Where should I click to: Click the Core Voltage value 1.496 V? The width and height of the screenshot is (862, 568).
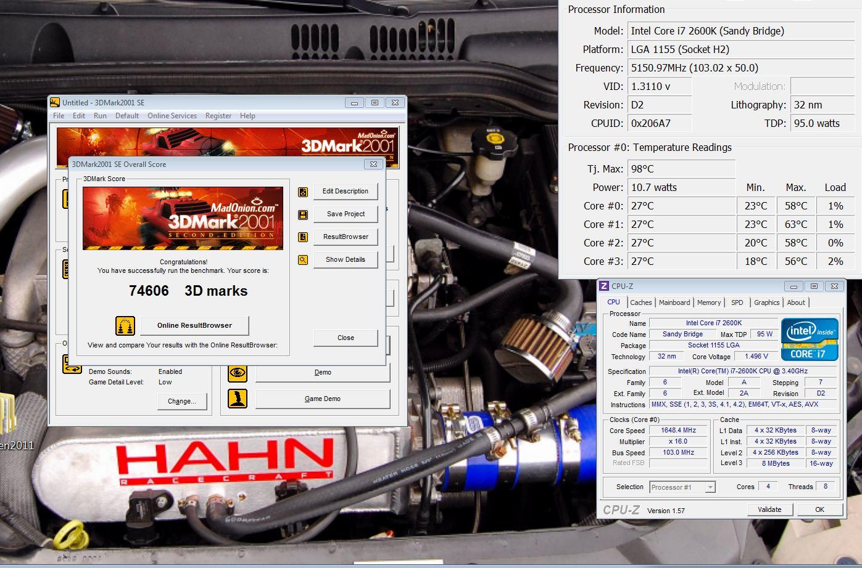(756, 357)
